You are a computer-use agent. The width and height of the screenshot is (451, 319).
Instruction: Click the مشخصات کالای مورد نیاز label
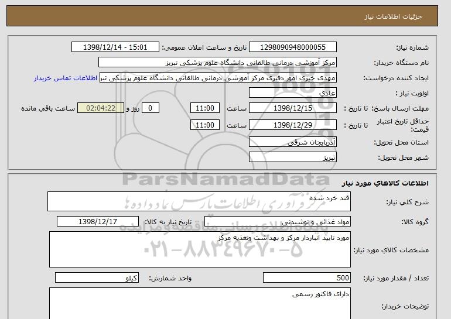click(x=391, y=250)
